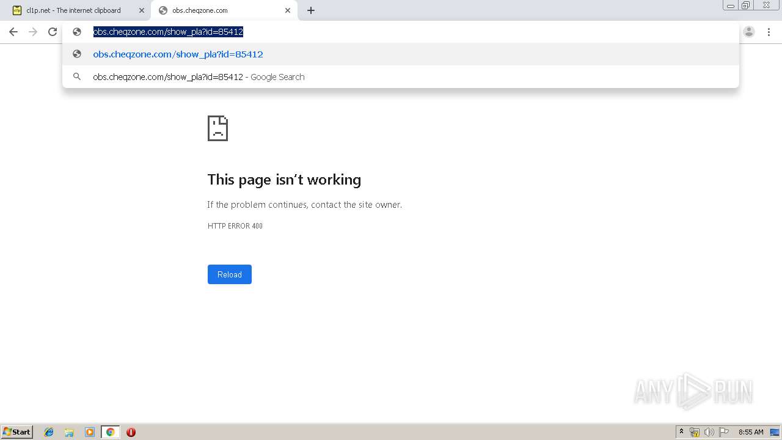Click the blue Reload button
Screen dimensions: 782x440
[x=230, y=274]
